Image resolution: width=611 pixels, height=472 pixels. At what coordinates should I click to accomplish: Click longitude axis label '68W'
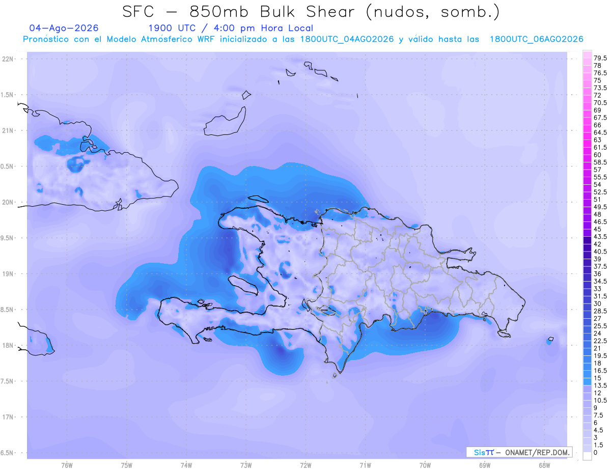tap(544, 465)
